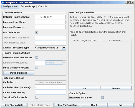Viewport: 135px width, 108px height.
Task: Click the Cache Size (records) field
Action: [x=50, y=92]
